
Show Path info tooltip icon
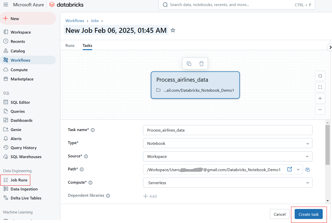coord(82,169)
